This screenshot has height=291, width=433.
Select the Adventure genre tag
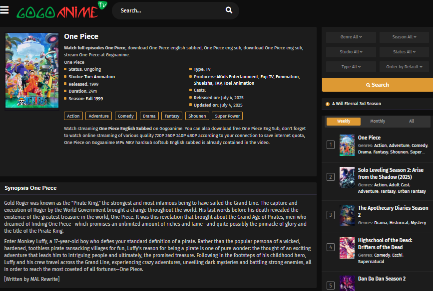[x=98, y=116]
